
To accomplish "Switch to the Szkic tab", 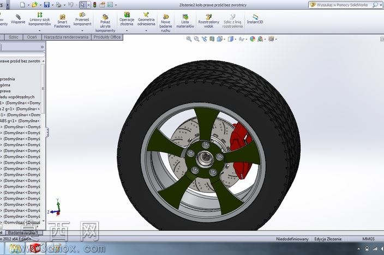I will click(x=14, y=37).
